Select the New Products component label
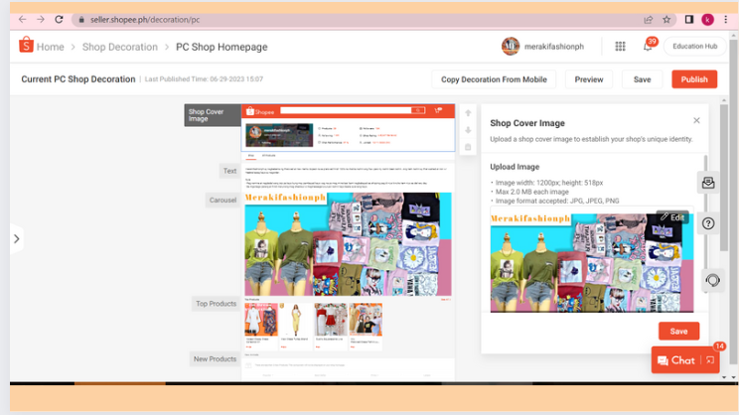This screenshot has width=739, height=415. (215, 359)
